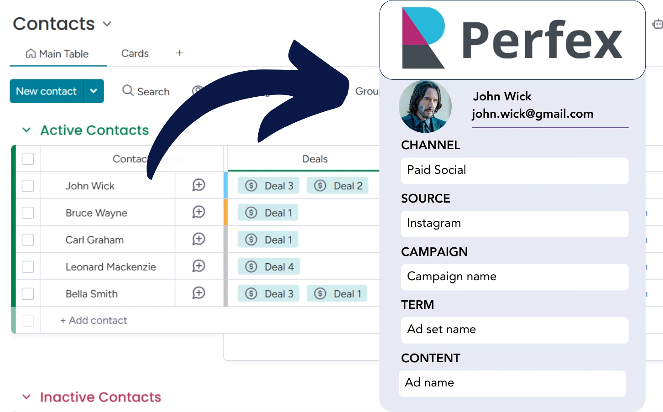Click john.wick@gmail.com email
The image size is (663, 412).
532,114
